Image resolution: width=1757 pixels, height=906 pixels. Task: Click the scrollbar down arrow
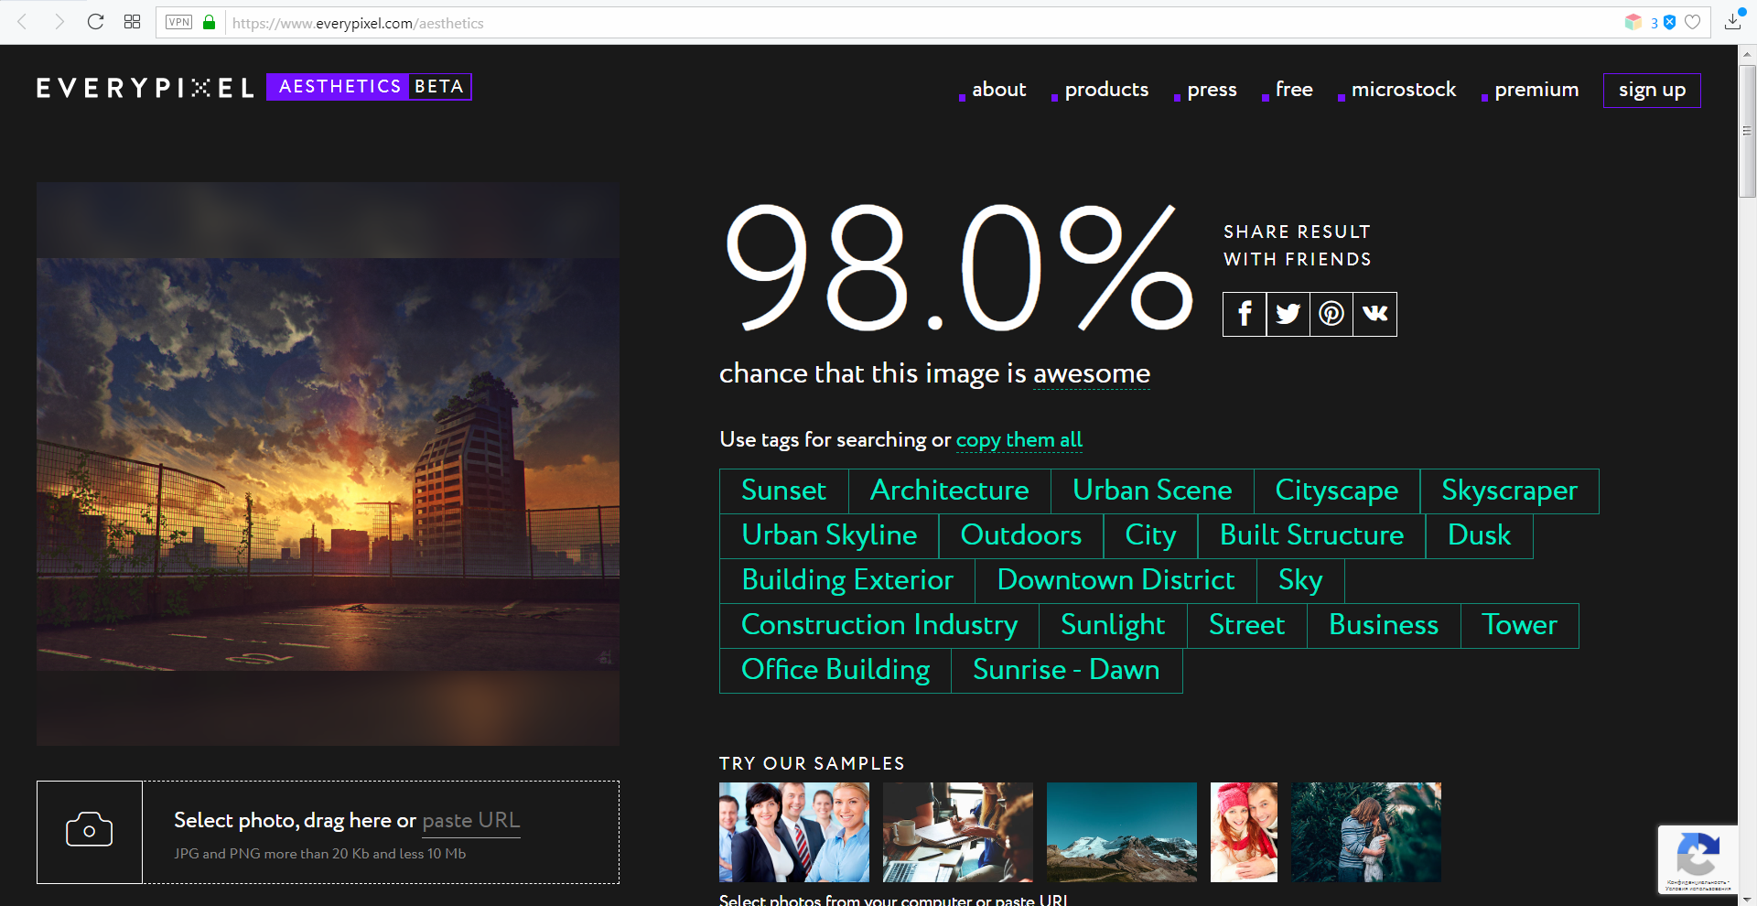click(x=1747, y=899)
